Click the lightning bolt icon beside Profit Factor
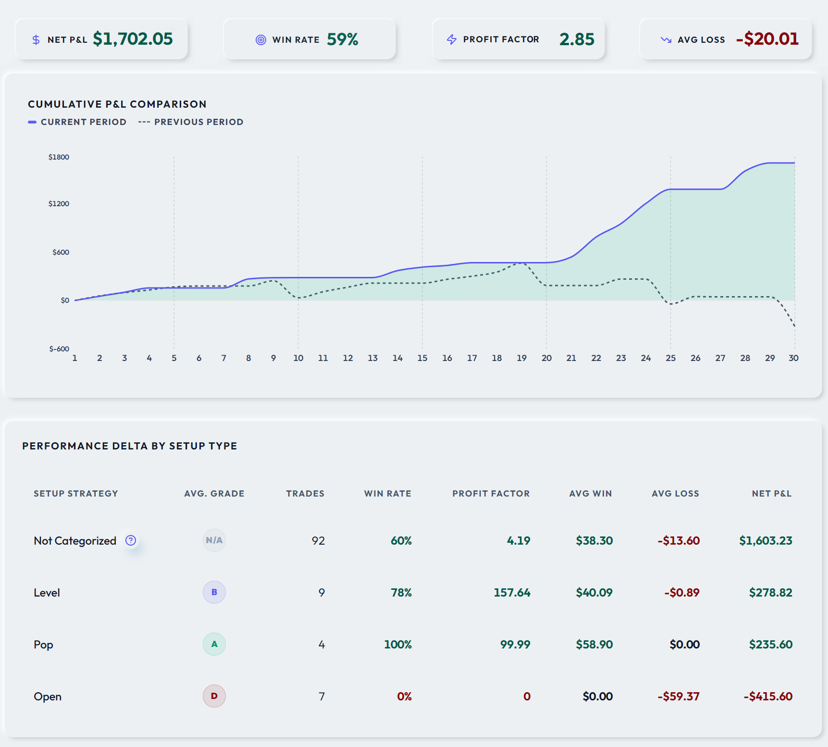 click(x=452, y=39)
